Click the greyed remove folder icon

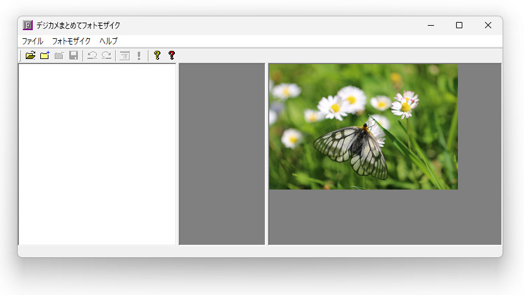59,55
